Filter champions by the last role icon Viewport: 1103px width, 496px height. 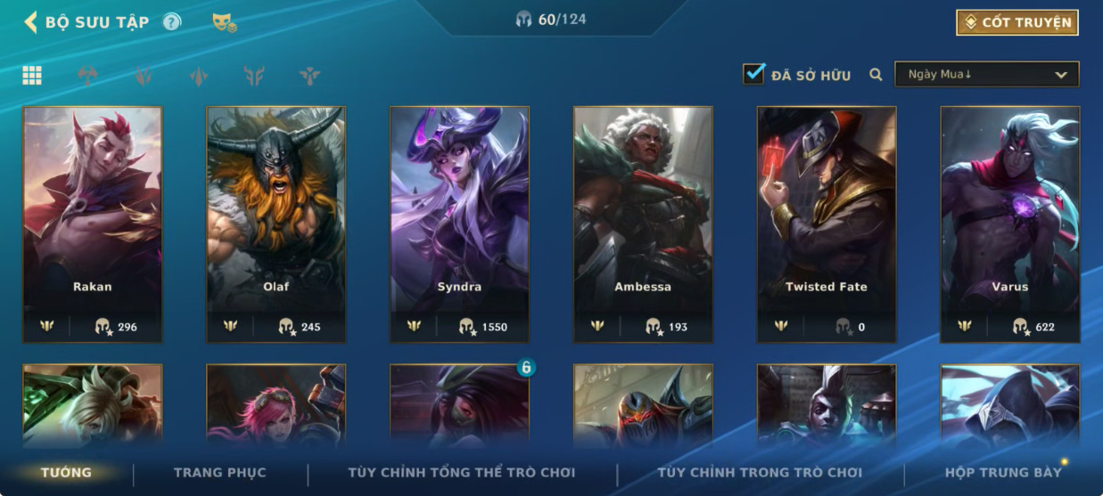point(309,76)
